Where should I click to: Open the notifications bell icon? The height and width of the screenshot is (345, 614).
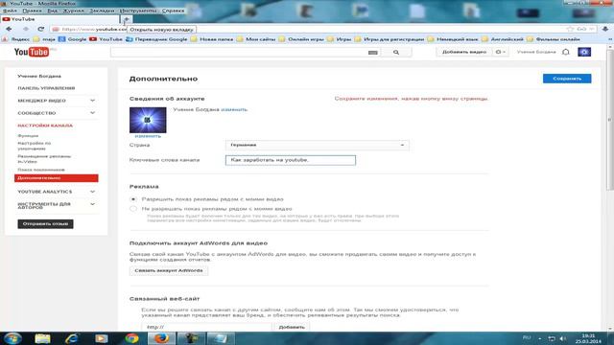click(565, 52)
